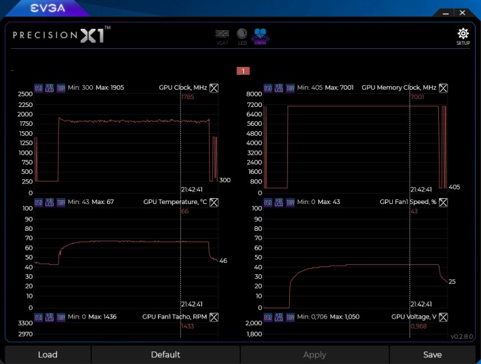
Task: Click the Save button
Action: point(432,355)
